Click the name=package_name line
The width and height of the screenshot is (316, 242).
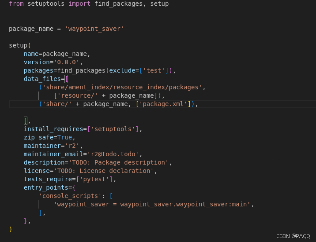pyautogui.click(x=57, y=54)
